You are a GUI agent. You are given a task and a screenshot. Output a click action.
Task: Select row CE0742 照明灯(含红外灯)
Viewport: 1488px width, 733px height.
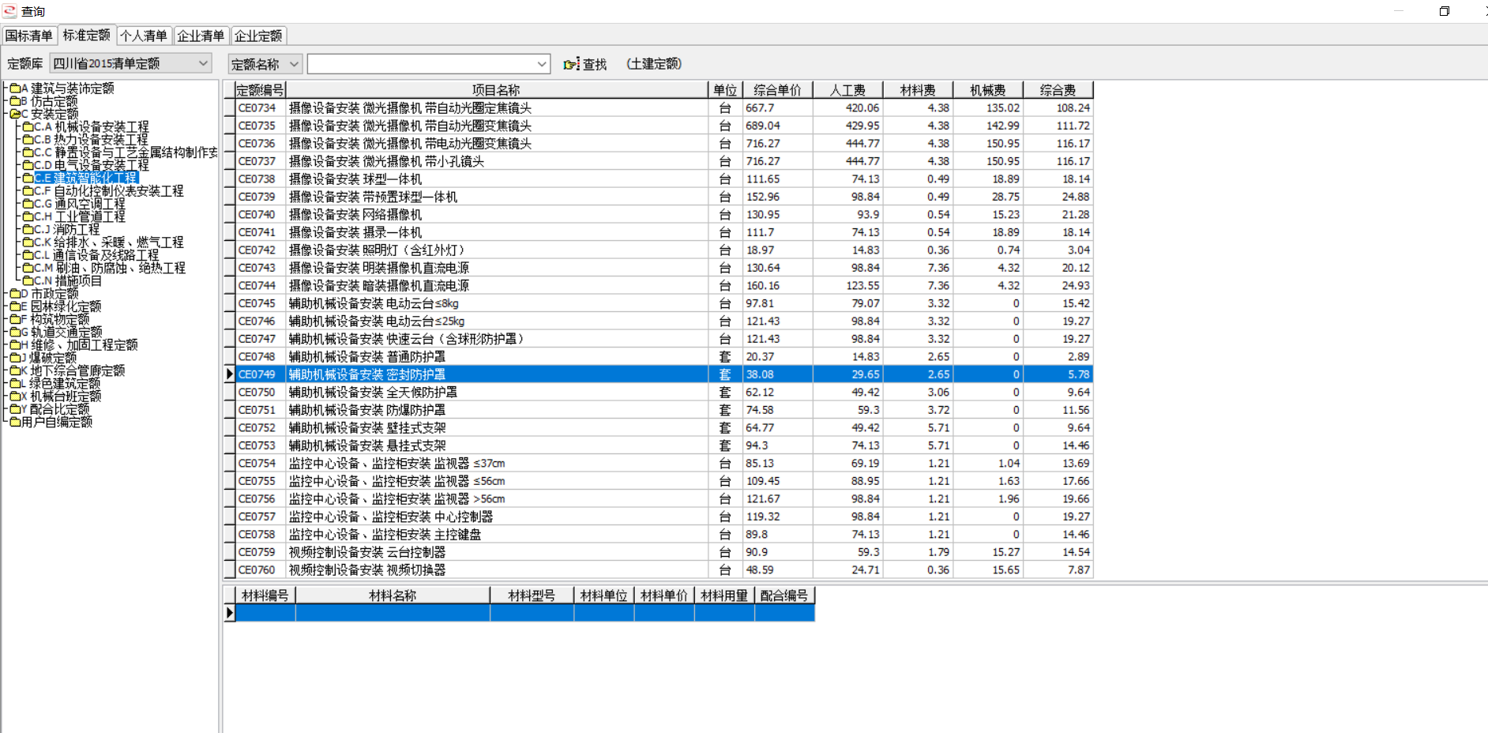[664, 250]
